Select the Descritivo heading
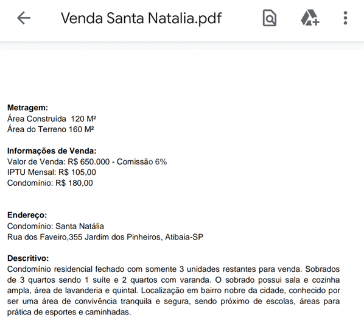 pos(28,258)
